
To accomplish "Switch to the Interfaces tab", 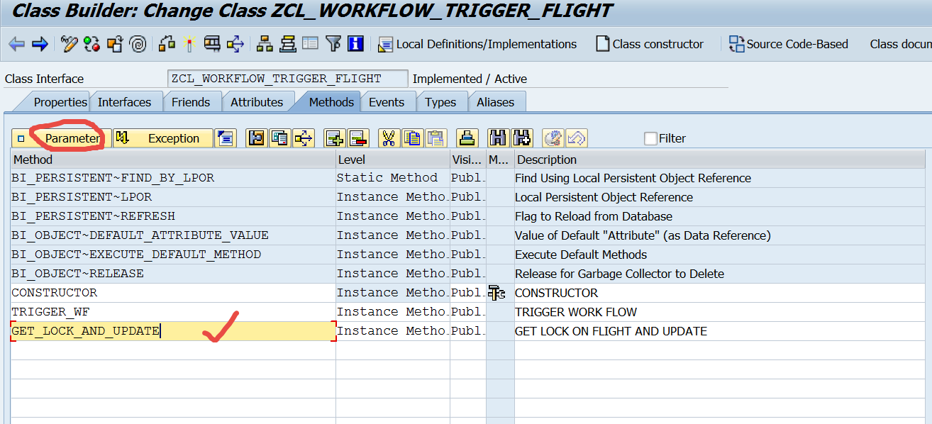I will [124, 102].
